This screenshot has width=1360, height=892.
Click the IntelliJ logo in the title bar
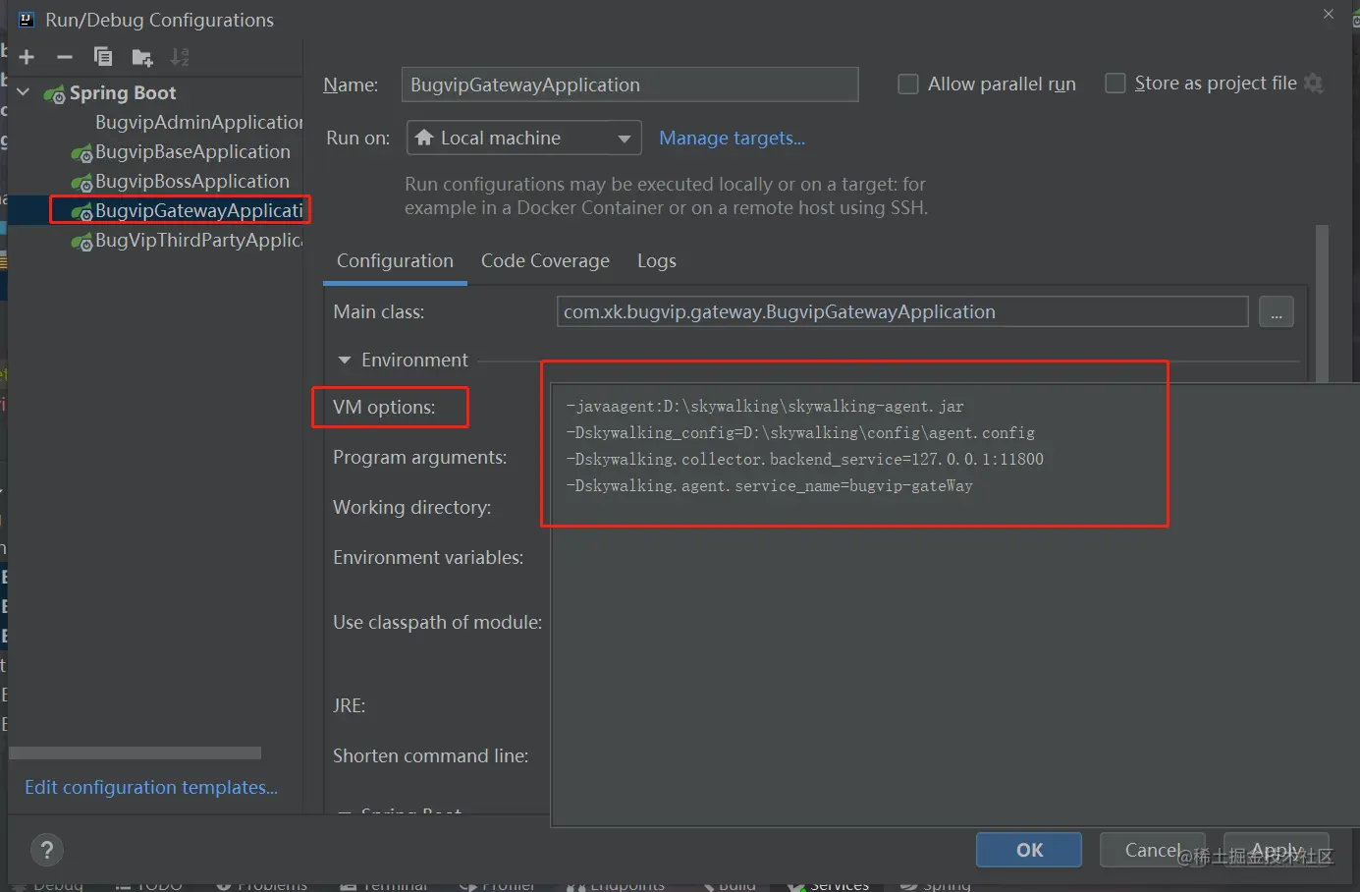pos(27,20)
